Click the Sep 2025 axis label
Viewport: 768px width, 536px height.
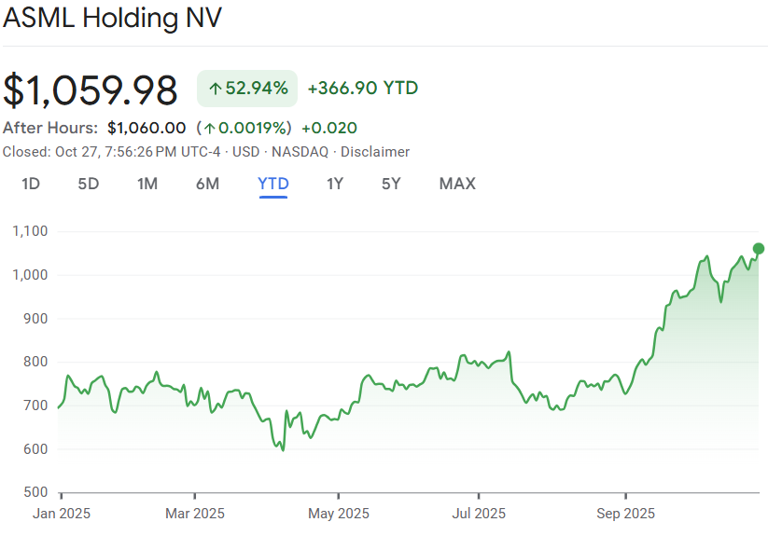pos(625,514)
